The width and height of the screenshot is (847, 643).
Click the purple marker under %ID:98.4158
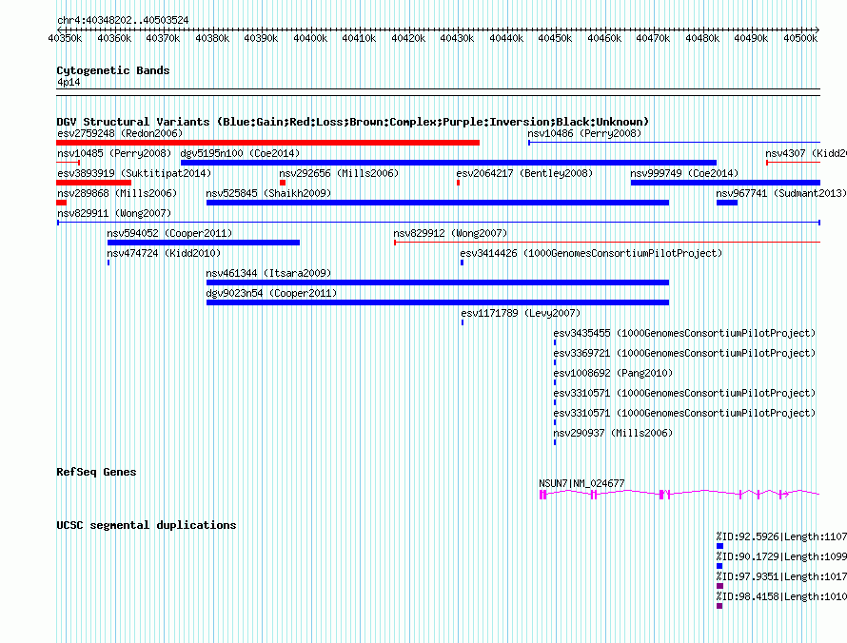click(719, 606)
